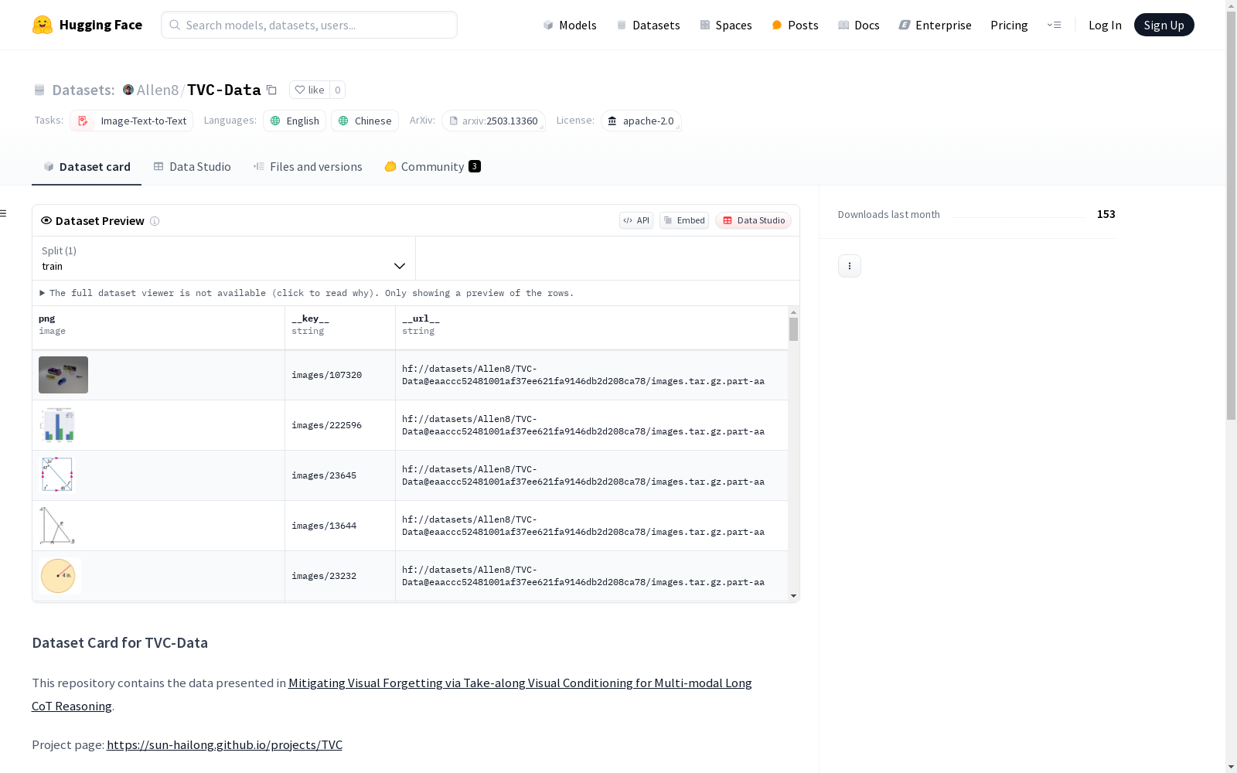Click the like count number 0
The image size is (1237, 773).
[337, 90]
